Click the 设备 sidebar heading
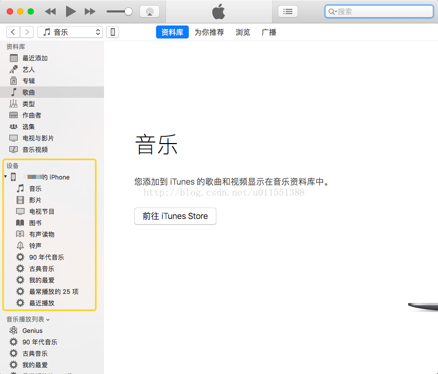 point(12,165)
